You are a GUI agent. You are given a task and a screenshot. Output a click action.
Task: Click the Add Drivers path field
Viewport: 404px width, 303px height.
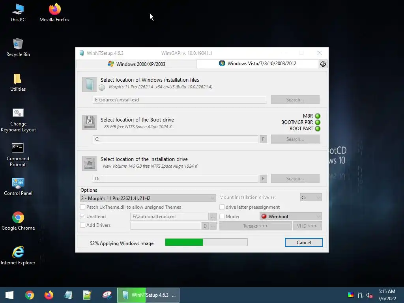tap(166, 226)
